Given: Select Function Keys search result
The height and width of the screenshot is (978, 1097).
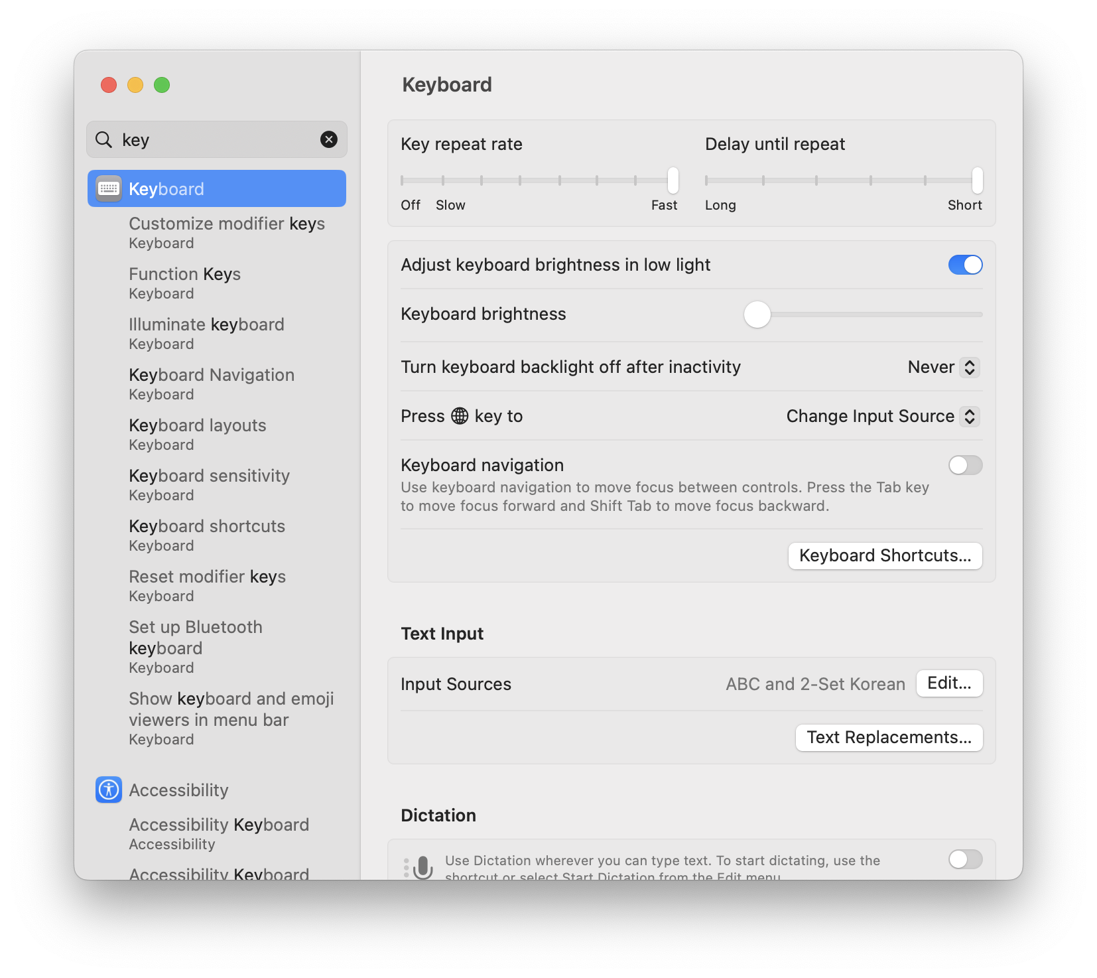Looking at the screenshot, I should click(x=184, y=283).
